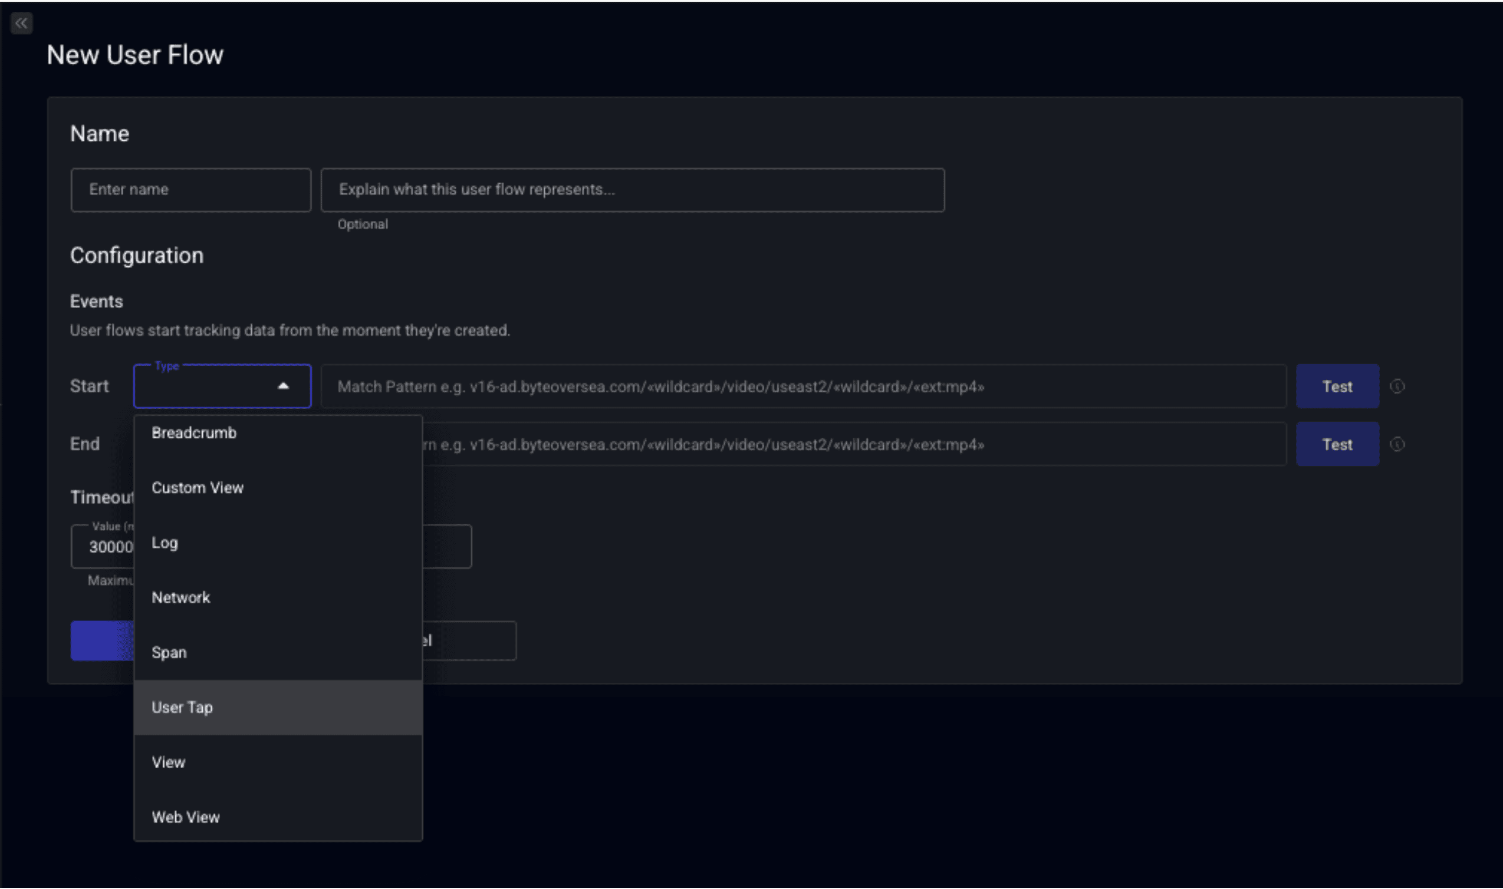Choose Web View event type

(x=185, y=817)
